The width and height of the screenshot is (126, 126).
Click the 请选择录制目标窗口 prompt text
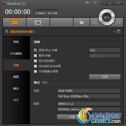click(x=22, y=31)
